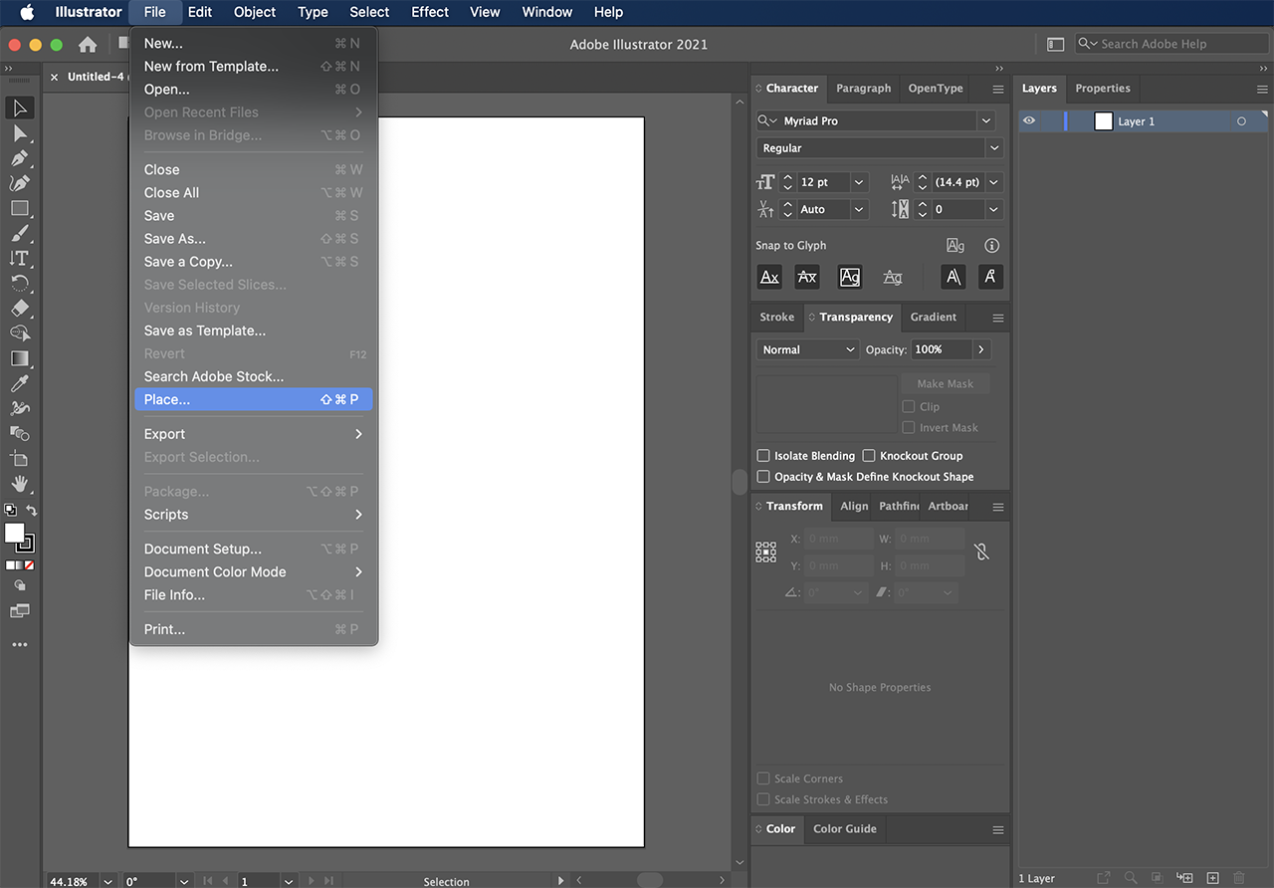Open the Myriad Pro font family dropdown

coord(985,120)
